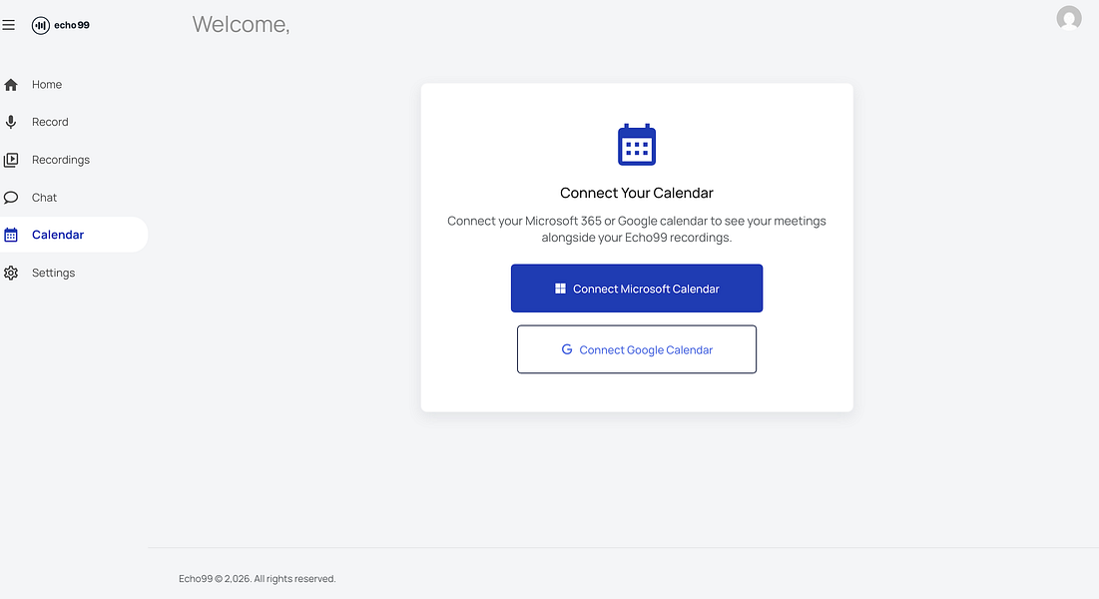
Task: Click the Microsoft 365 description paragraph
Action: 637,230
